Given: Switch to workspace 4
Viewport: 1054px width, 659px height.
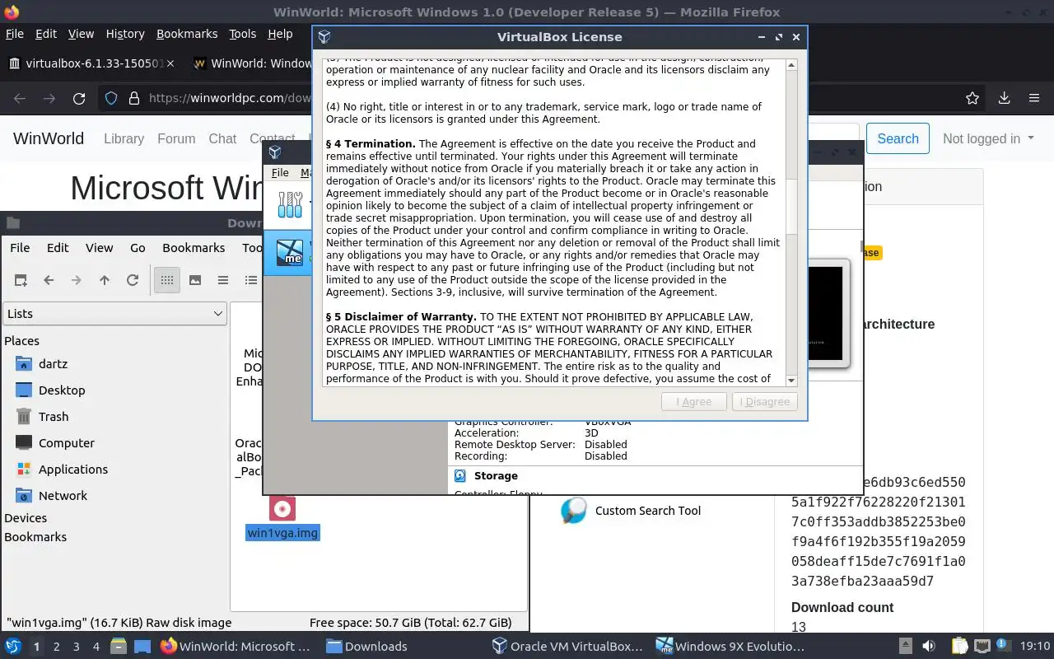Looking at the screenshot, I should 96,647.
